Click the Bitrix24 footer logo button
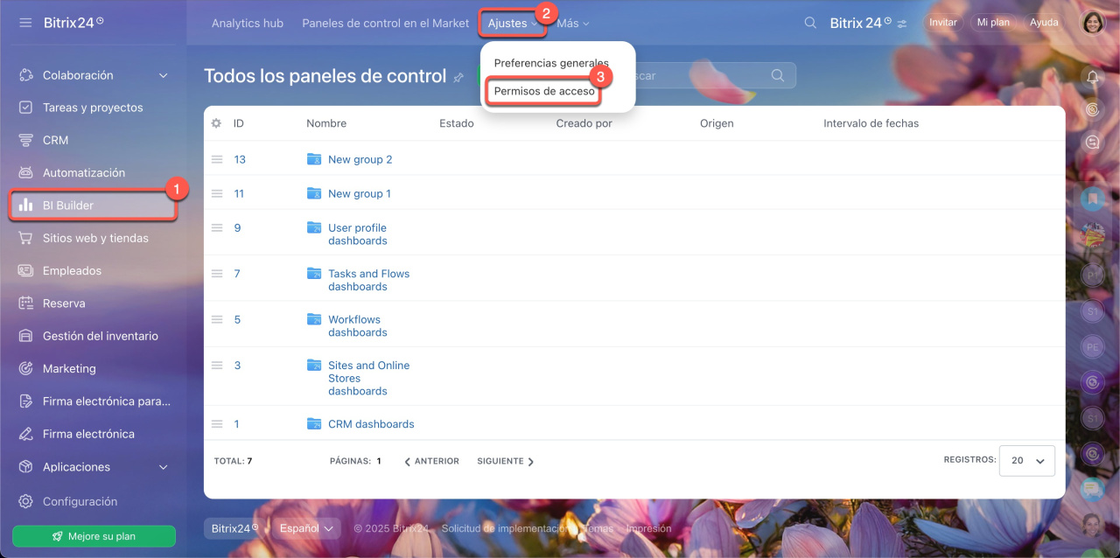The height and width of the screenshot is (558, 1120). pos(235,528)
